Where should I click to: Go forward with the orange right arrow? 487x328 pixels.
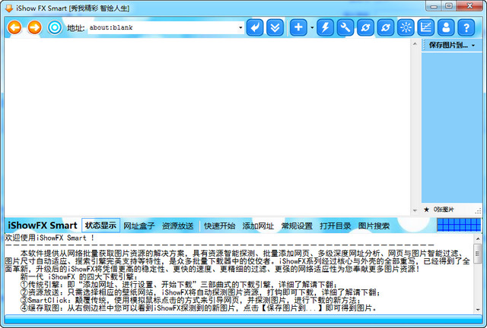coord(34,27)
